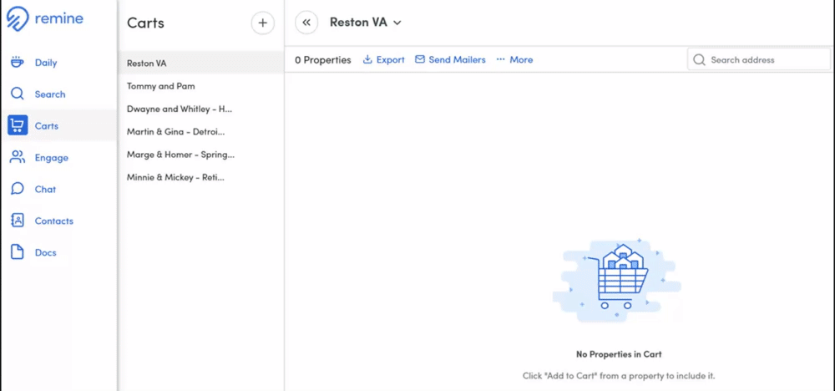Select the Carts shopping cart icon

18,125
